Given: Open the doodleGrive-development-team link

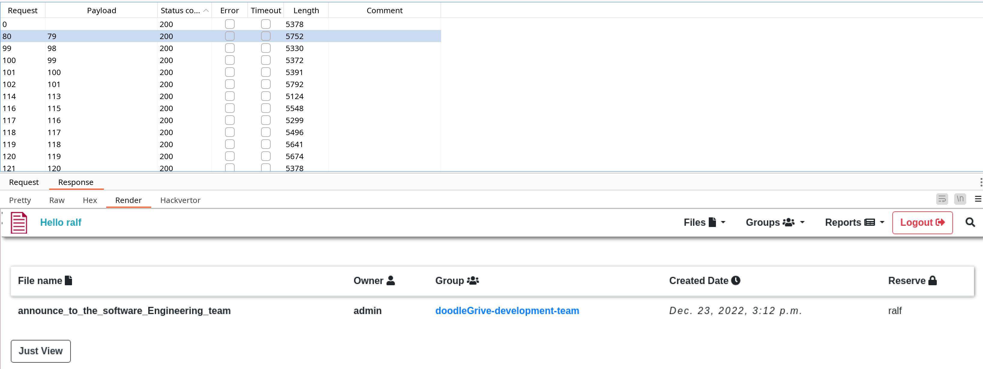Looking at the screenshot, I should tap(507, 310).
